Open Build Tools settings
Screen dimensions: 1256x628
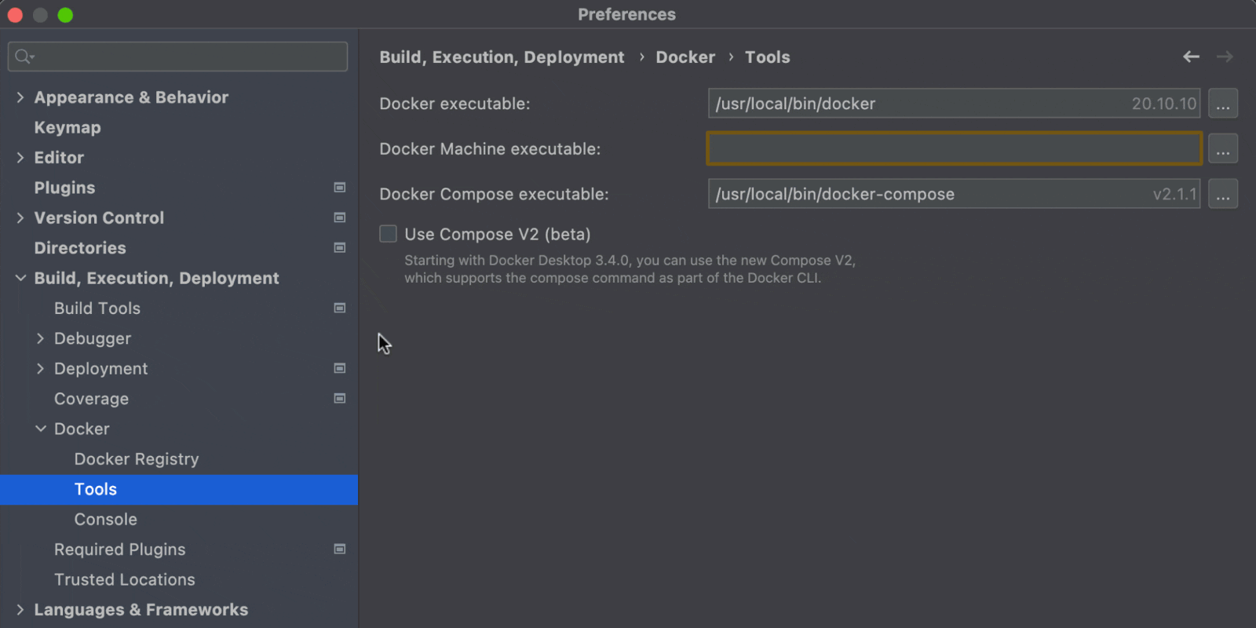[x=97, y=309]
